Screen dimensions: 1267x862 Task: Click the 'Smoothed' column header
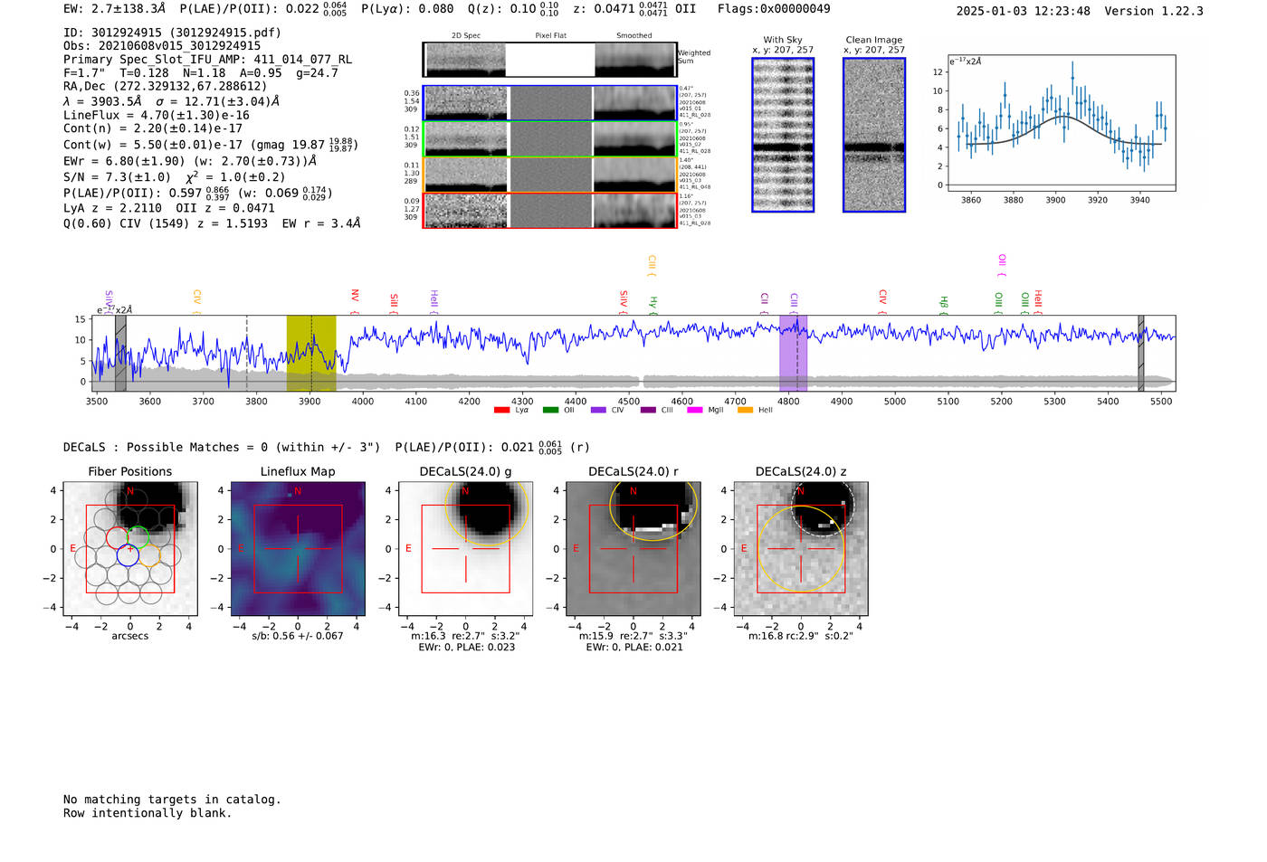tap(634, 36)
